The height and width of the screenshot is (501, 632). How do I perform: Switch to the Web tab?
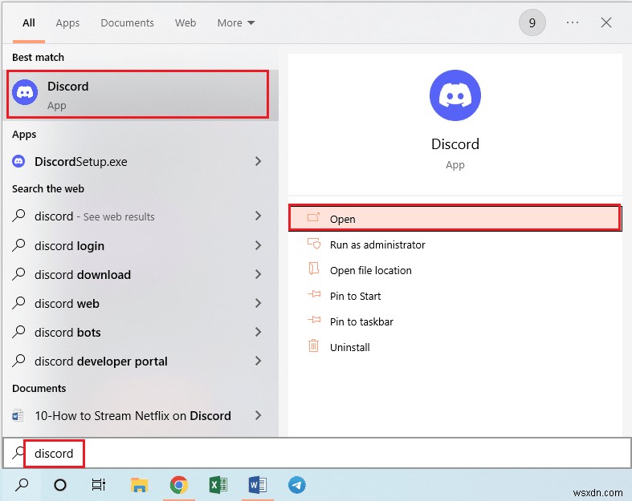point(186,23)
